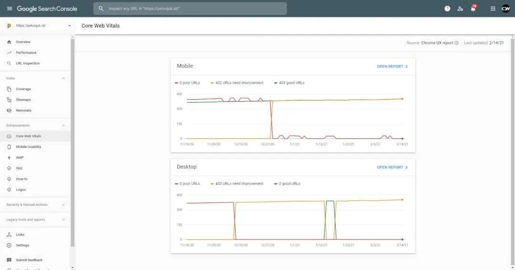The image size is (515, 270).
Task: Click the Performance trend icon
Action: [x=9, y=53]
